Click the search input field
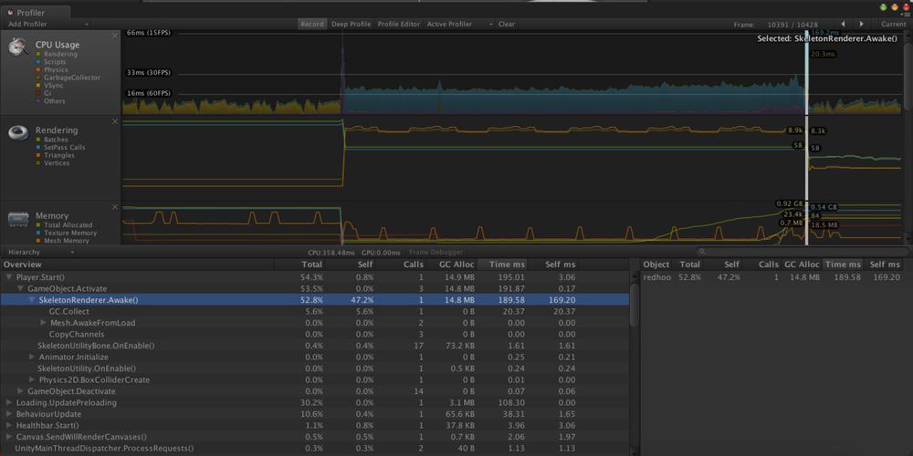The width and height of the screenshot is (913, 456). click(801, 252)
